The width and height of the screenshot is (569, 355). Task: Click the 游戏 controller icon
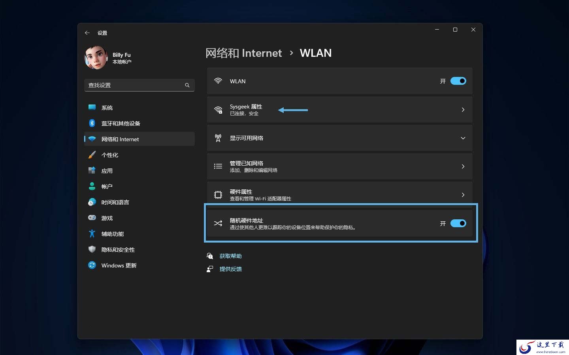tap(92, 218)
